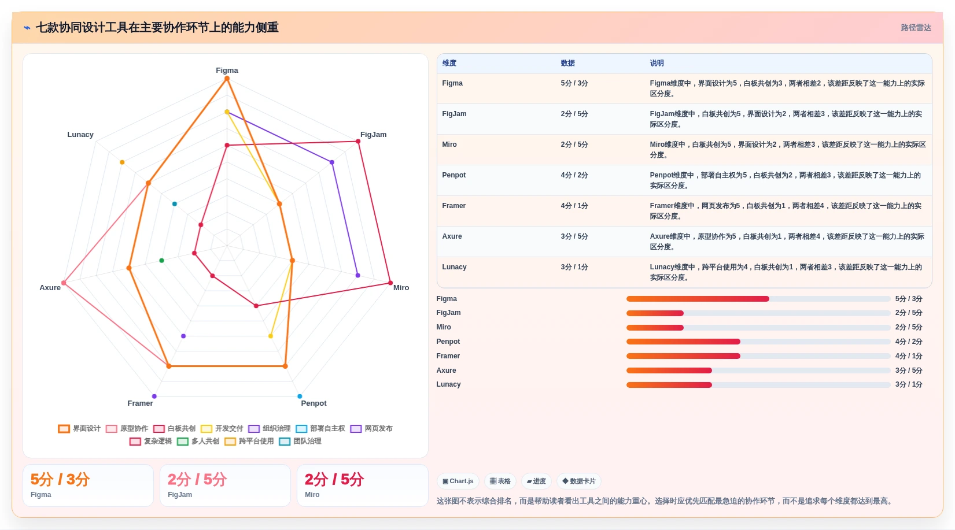Screen dimensions: 955x530
Task: Click the Framer axis label on the radar chart
Action: [x=140, y=403]
